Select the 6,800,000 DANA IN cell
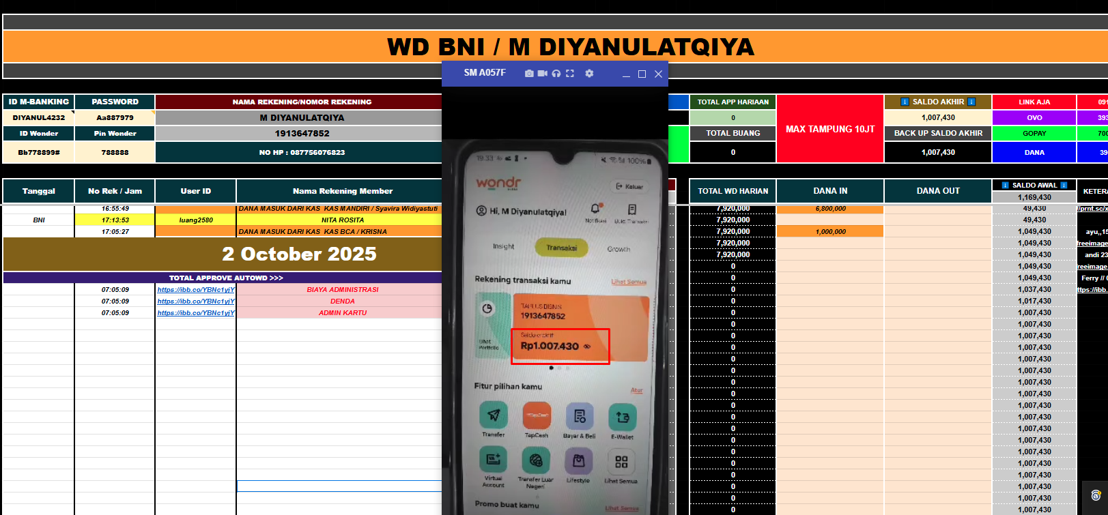The image size is (1108, 515). (830, 209)
